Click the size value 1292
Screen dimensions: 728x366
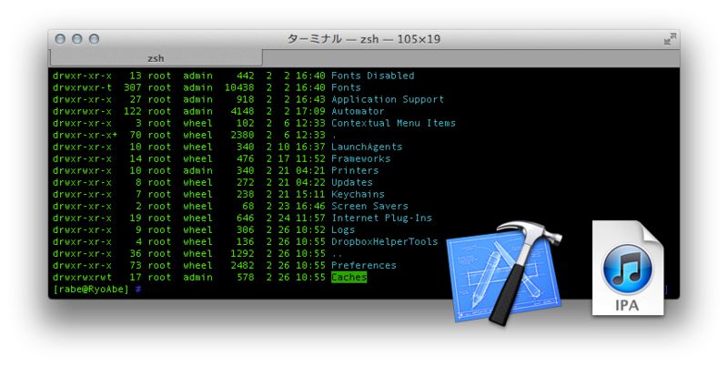point(242,254)
